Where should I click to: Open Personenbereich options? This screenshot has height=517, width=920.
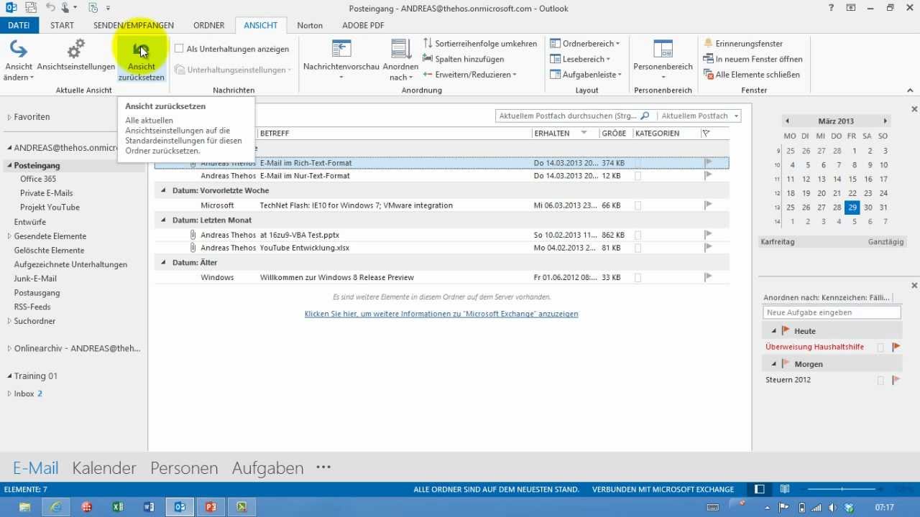[663, 61]
